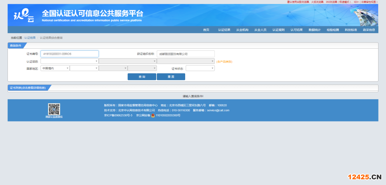Screen dimensions: 386x185
Task: Click the 11010502035380号 police record link
Action: (168, 115)
